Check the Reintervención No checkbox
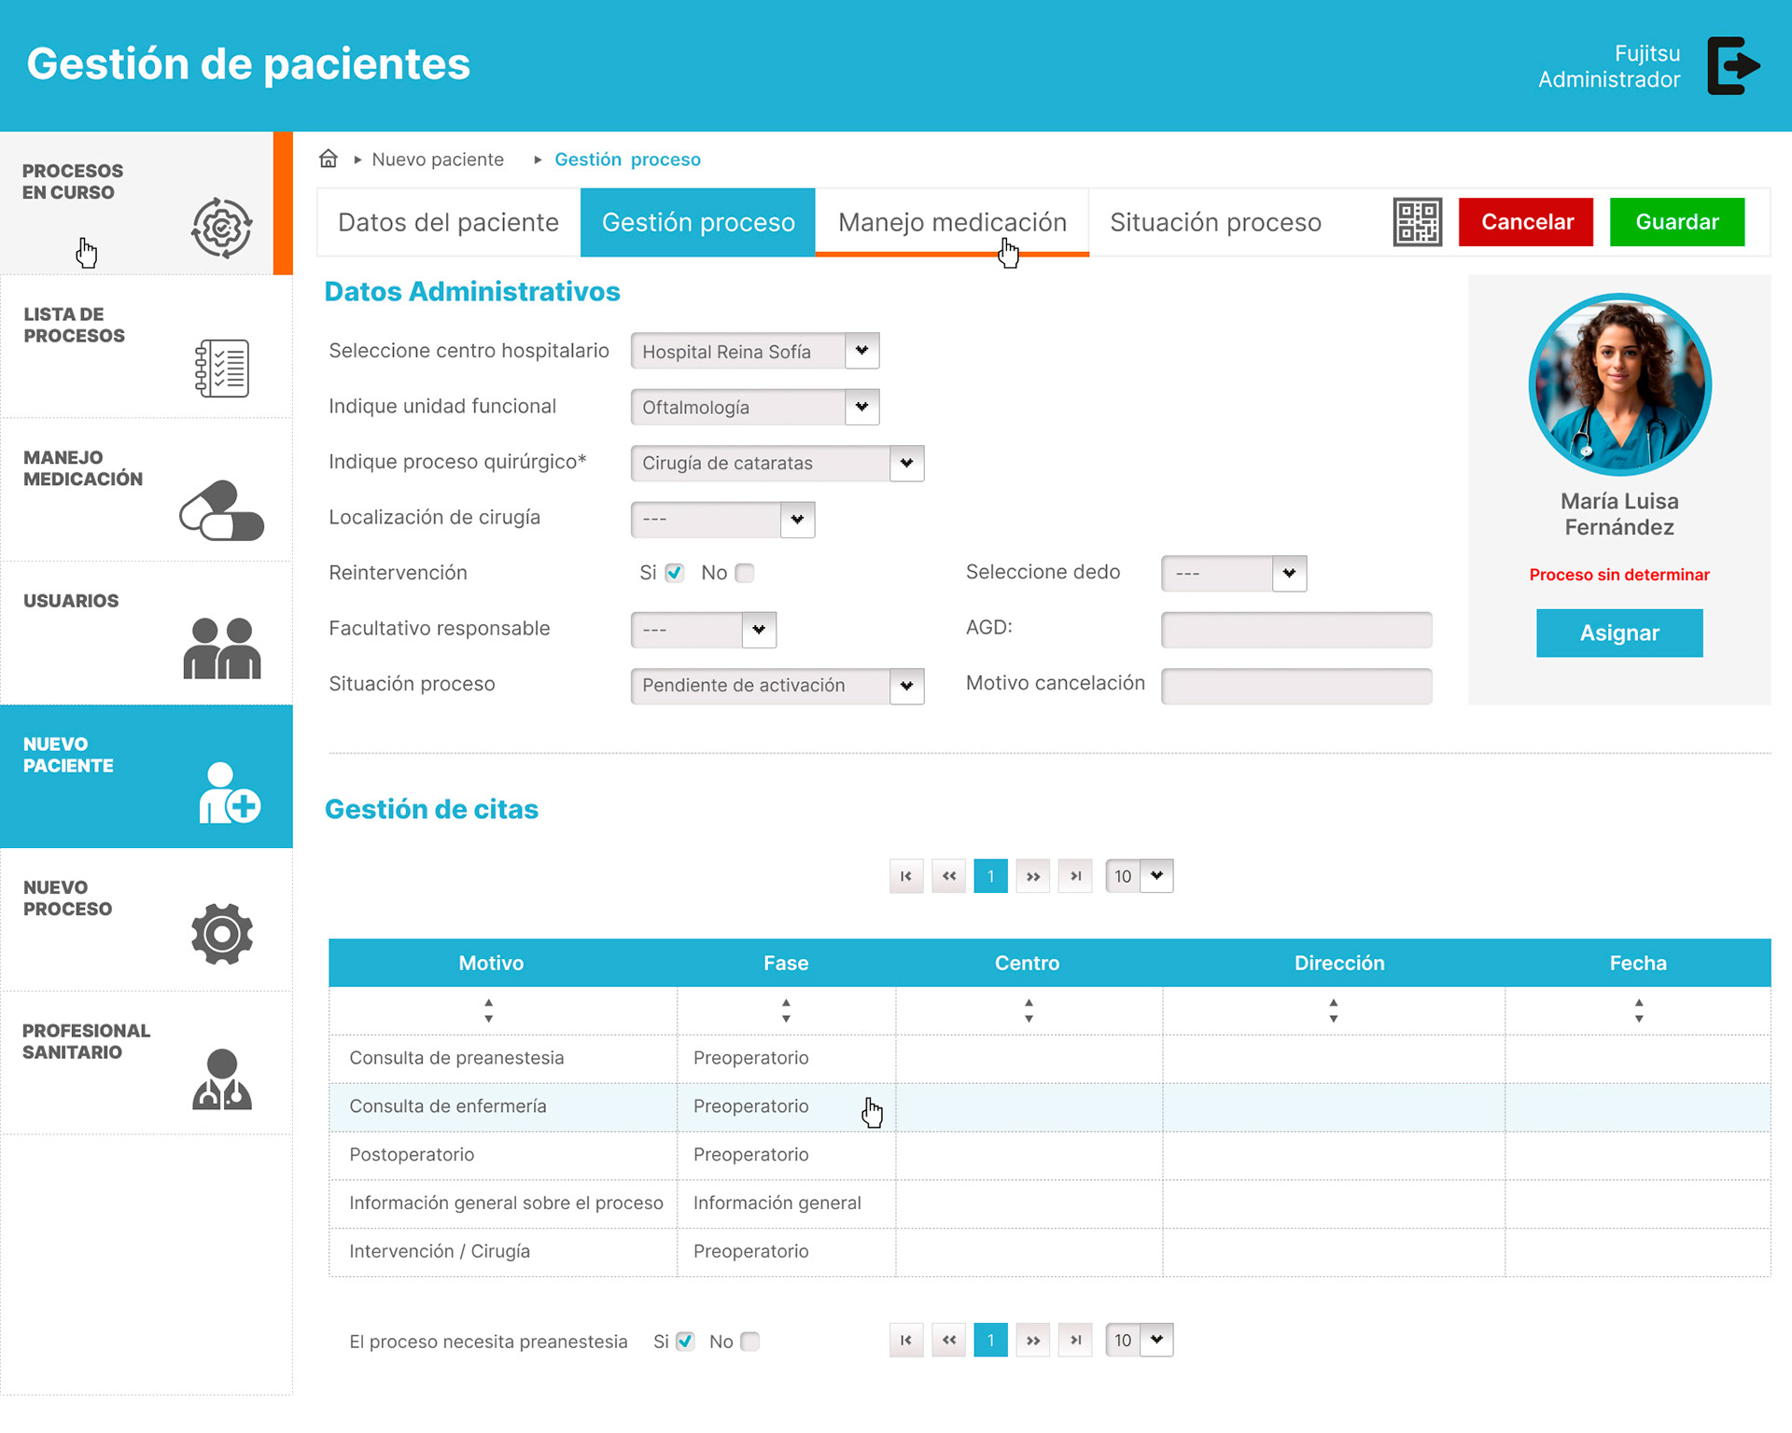The height and width of the screenshot is (1433, 1792). click(744, 573)
